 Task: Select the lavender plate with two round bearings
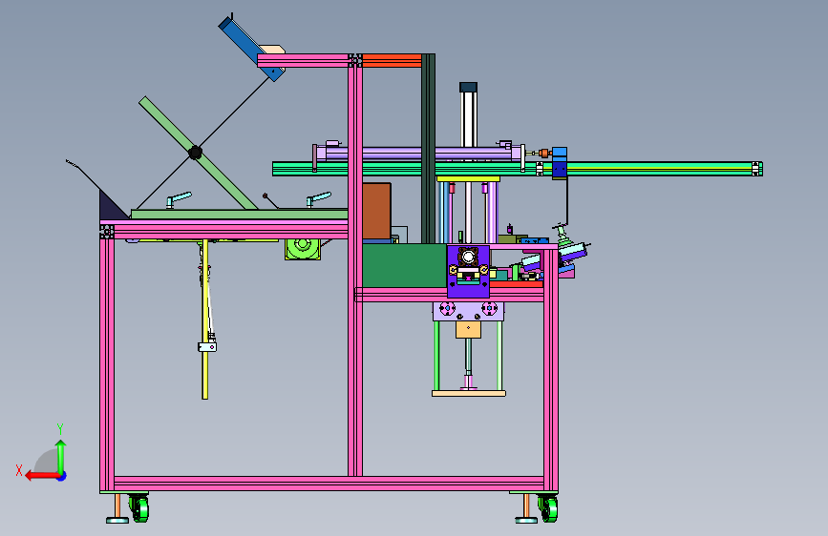pos(468,311)
